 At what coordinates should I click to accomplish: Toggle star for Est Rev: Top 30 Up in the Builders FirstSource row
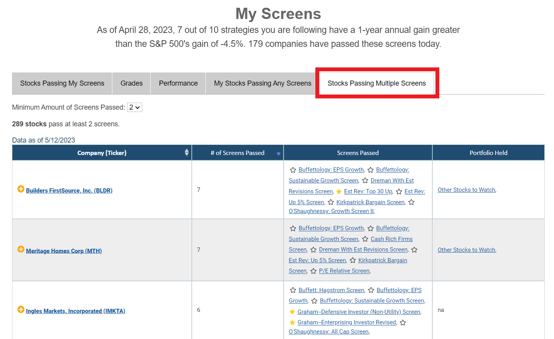point(339,191)
